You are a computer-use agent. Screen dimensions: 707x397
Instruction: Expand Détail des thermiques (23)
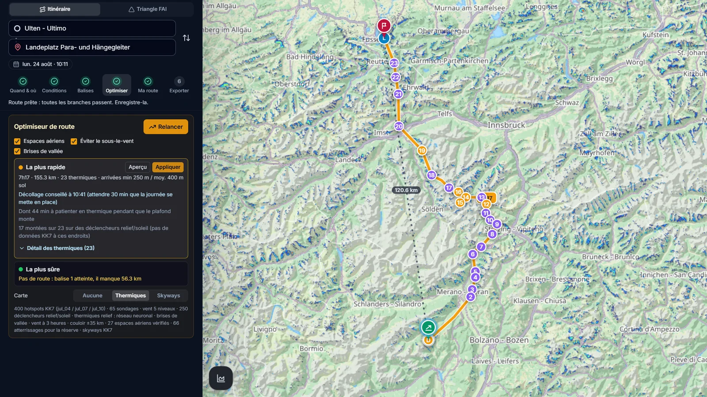(57, 248)
